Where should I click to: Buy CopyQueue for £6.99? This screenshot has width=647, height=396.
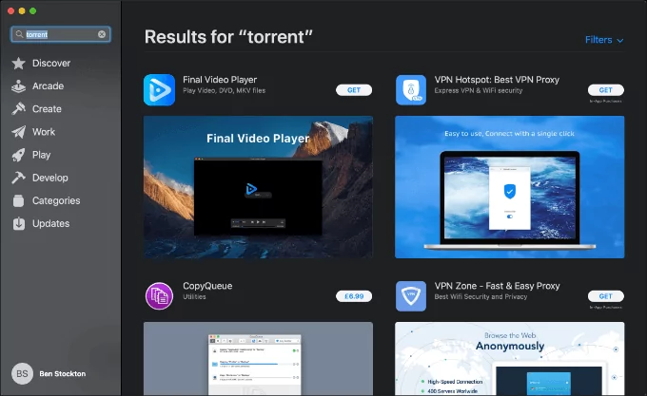354,296
